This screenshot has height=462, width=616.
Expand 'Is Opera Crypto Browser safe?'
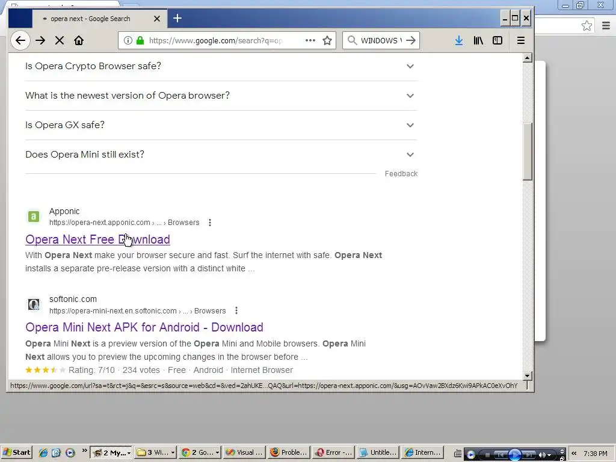point(221,66)
